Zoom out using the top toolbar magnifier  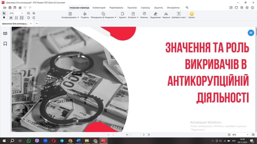point(28,13)
